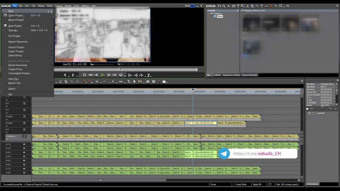
Task: Choose Consolidate Project in the File menu
Action: [x=28, y=73]
